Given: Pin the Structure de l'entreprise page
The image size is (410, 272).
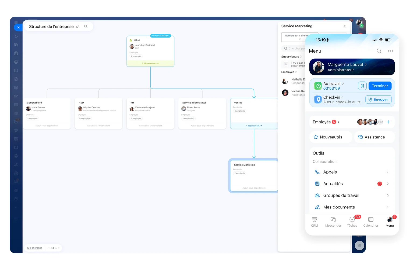Looking at the screenshot, I should (x=78, y=27).
